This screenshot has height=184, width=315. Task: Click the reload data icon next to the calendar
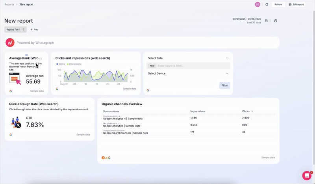276,21
